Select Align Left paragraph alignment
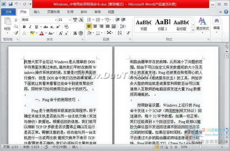 [x=89, y=26]
